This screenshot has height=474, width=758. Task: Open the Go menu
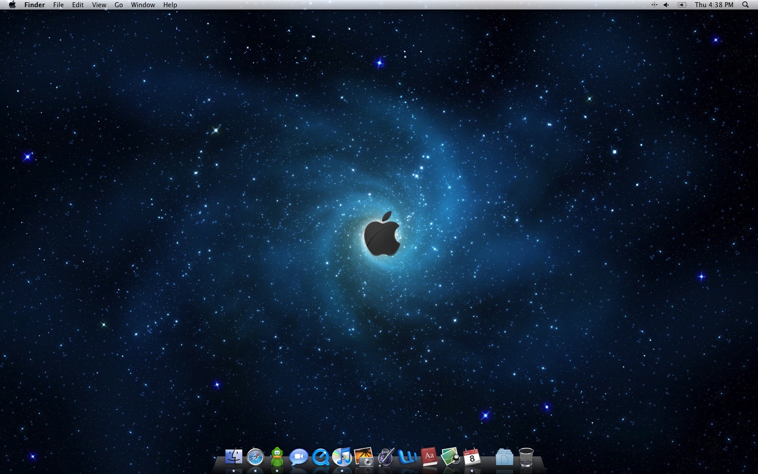(119, 5)
